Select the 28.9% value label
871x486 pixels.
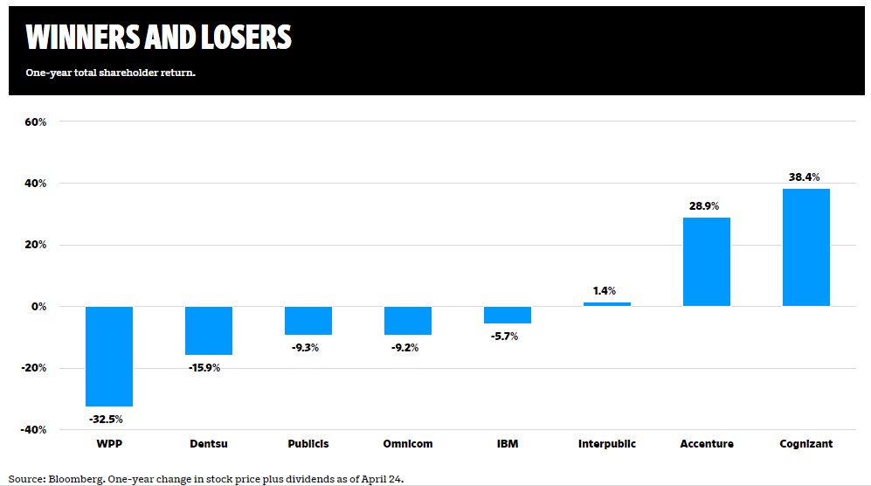pyautogui.click(x=705, y=206)
